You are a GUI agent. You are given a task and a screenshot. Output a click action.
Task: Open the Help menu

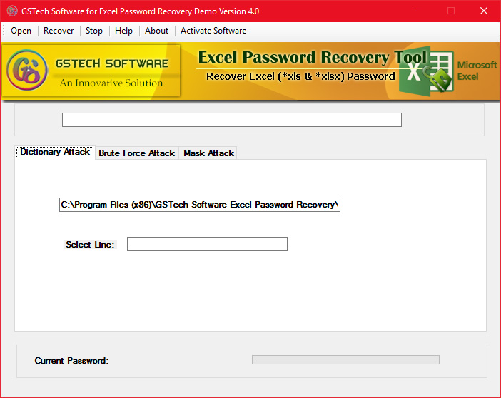[123, 31]
